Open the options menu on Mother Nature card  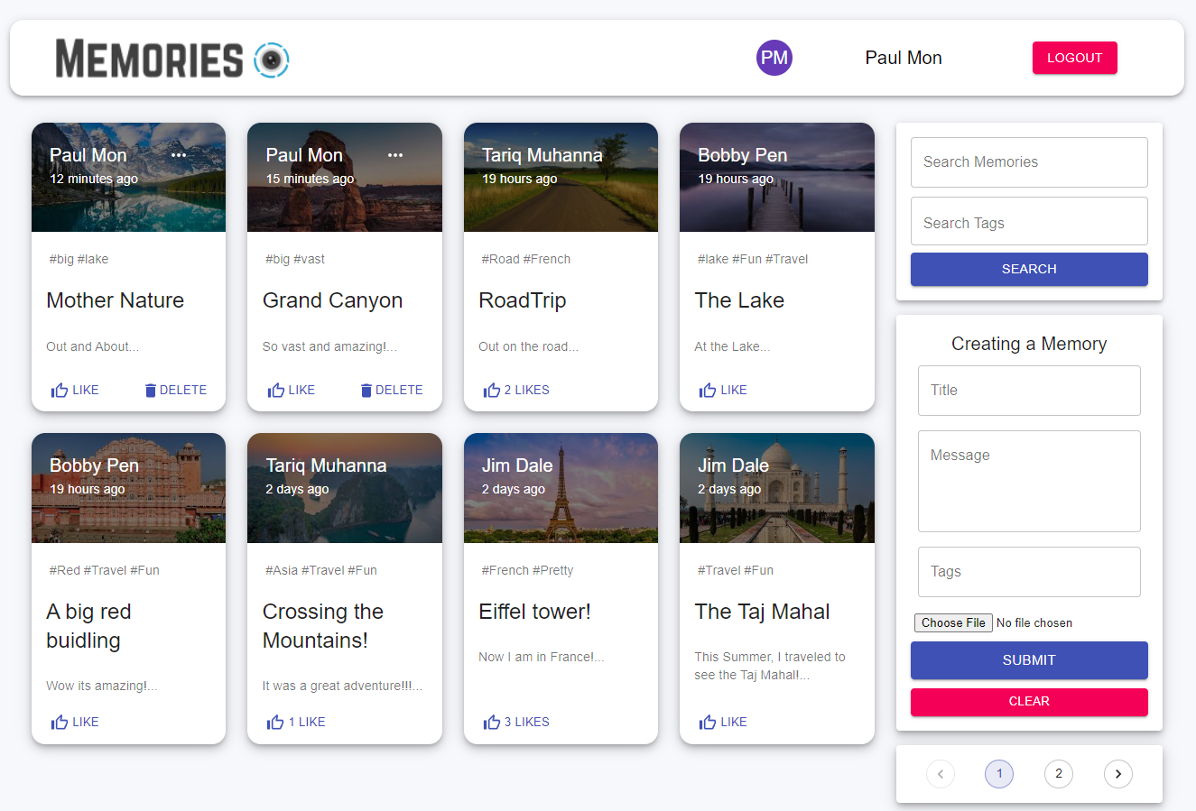178,154
